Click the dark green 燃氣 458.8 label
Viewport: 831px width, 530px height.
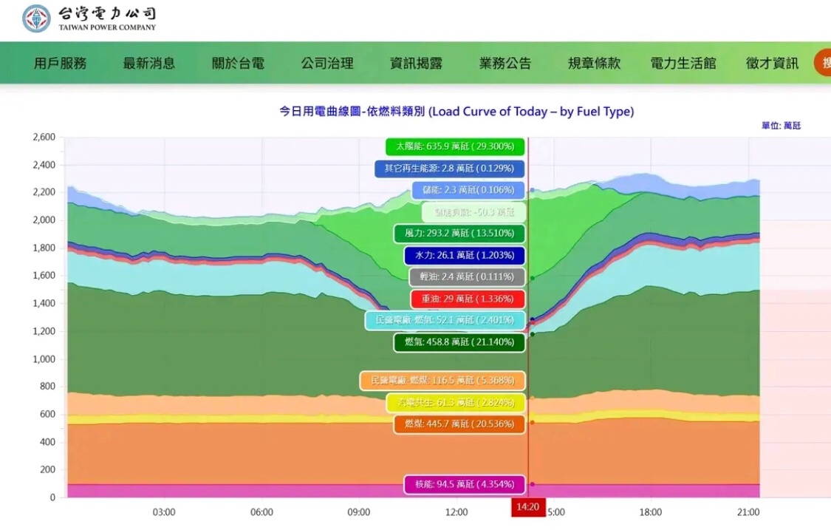(459, 342)
